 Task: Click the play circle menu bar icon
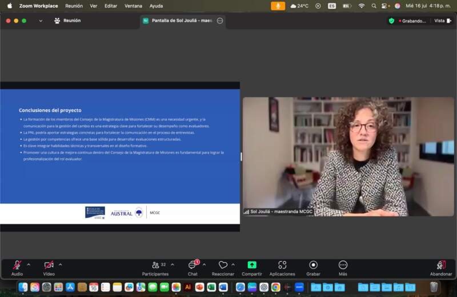point(318,6)
